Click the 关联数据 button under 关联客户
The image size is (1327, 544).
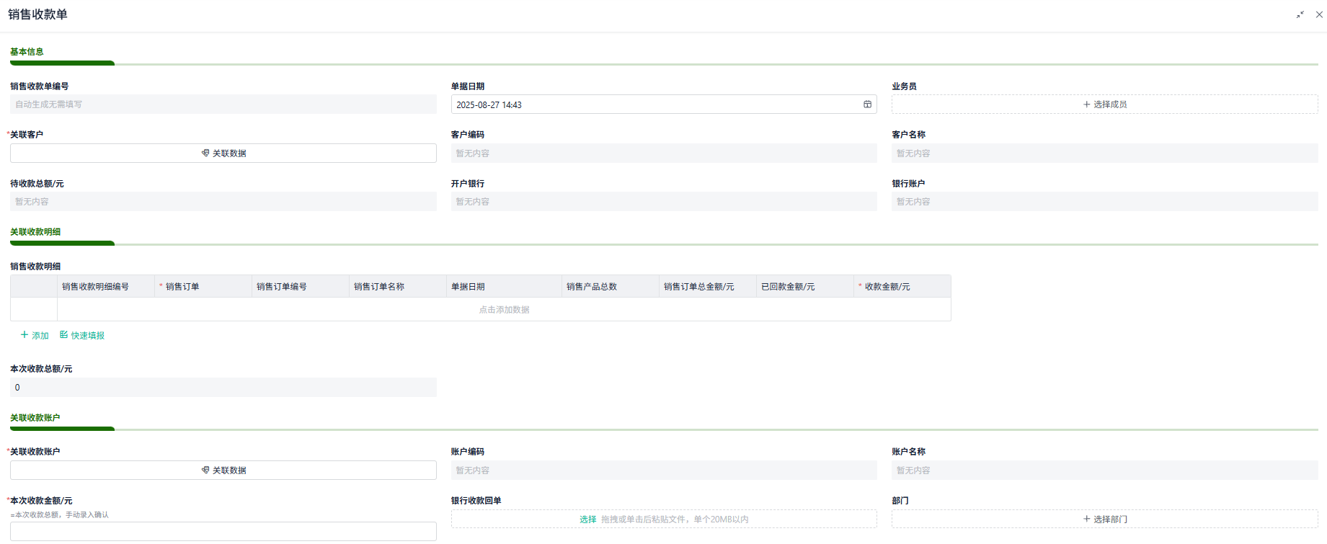coord(223,153)
